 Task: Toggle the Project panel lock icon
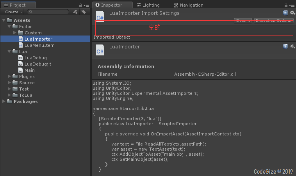click(80, 5)
